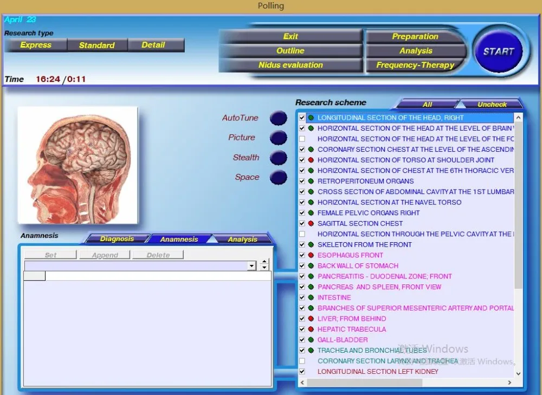This screenshot has width=542, height=395.
Task: Uncheck LONGITUDINAL SECTION OF THE HEAD checkbox
Action: (x=302, y=118)
